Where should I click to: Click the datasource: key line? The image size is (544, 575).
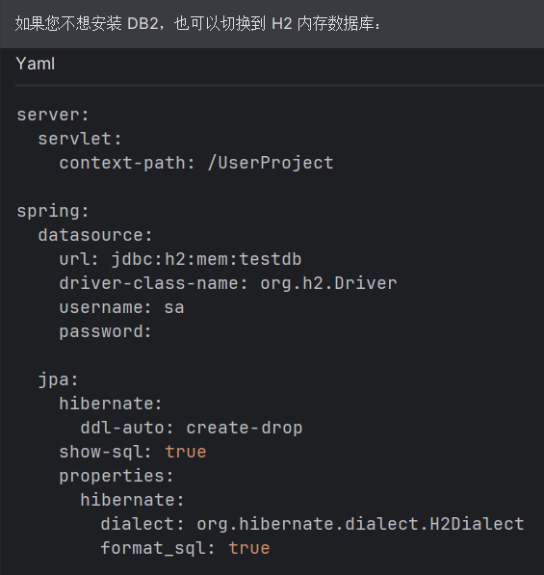[x=95, y=235]
